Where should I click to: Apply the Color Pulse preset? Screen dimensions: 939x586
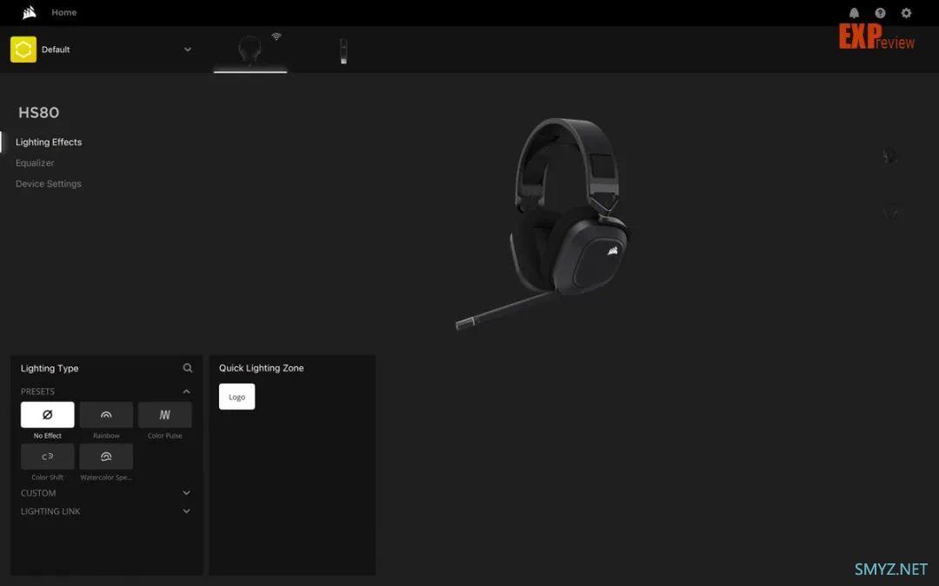[164, 415]
